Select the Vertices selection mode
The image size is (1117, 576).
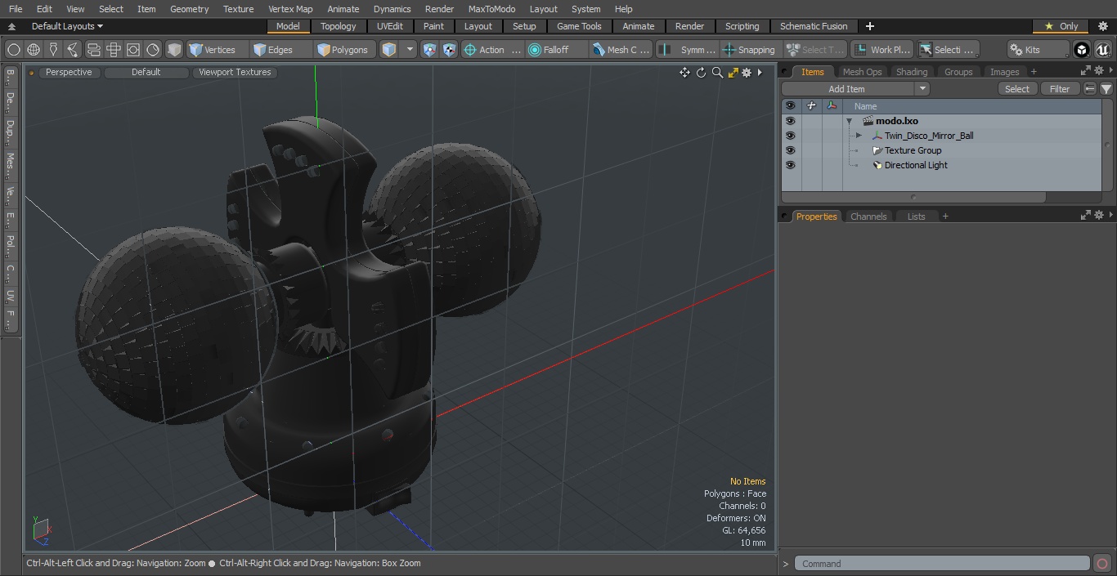pyautogui.click(x=212, y=50)
